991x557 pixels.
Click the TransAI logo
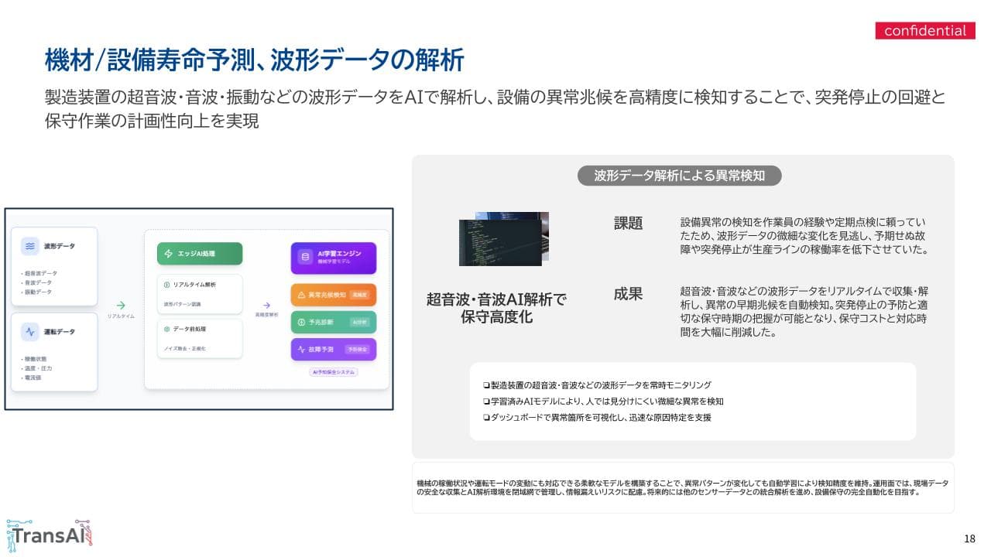[50, 534]
